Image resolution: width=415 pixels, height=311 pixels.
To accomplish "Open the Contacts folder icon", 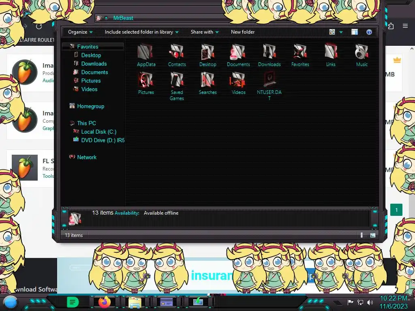I will 177,55.
